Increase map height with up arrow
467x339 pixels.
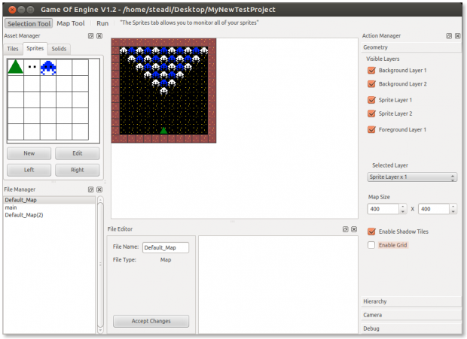453,207
